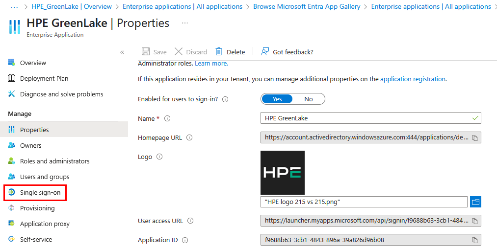Image resolution: width=497 pixels, height=250 pixels.
Task: Click the info icon beside Application ID
Action: pyautogui.click(x=184, y=240)
